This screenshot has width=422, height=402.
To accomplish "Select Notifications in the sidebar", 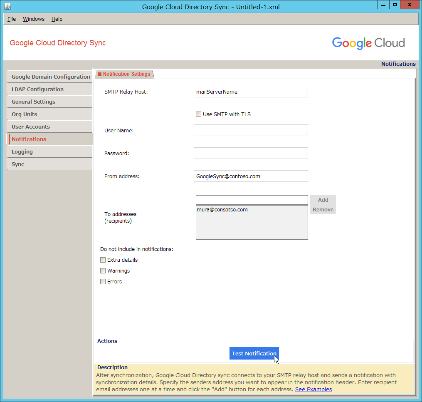I will pyautogui.click(x=50, y=139).
